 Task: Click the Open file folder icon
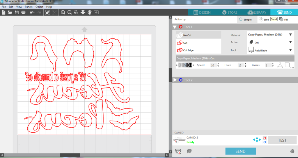(10, 13)
